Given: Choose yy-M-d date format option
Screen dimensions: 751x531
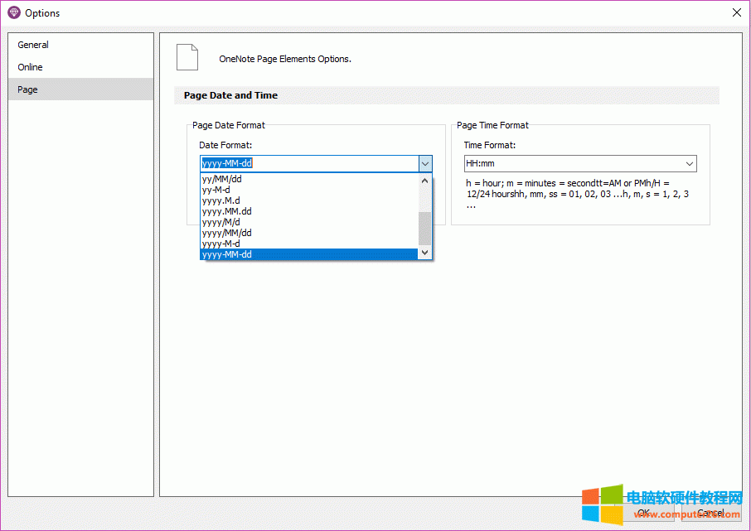Looking at the screenshot, I should 216,190.
